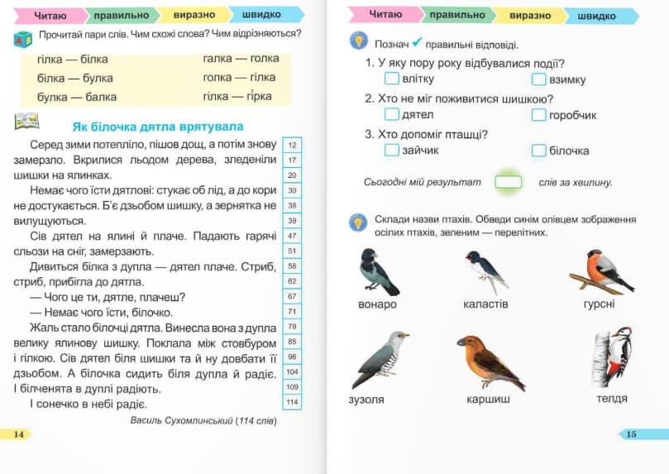Select the swallow picture above 'каластів'
This screenshot has width=669, height=474.
tap(487, 273)
